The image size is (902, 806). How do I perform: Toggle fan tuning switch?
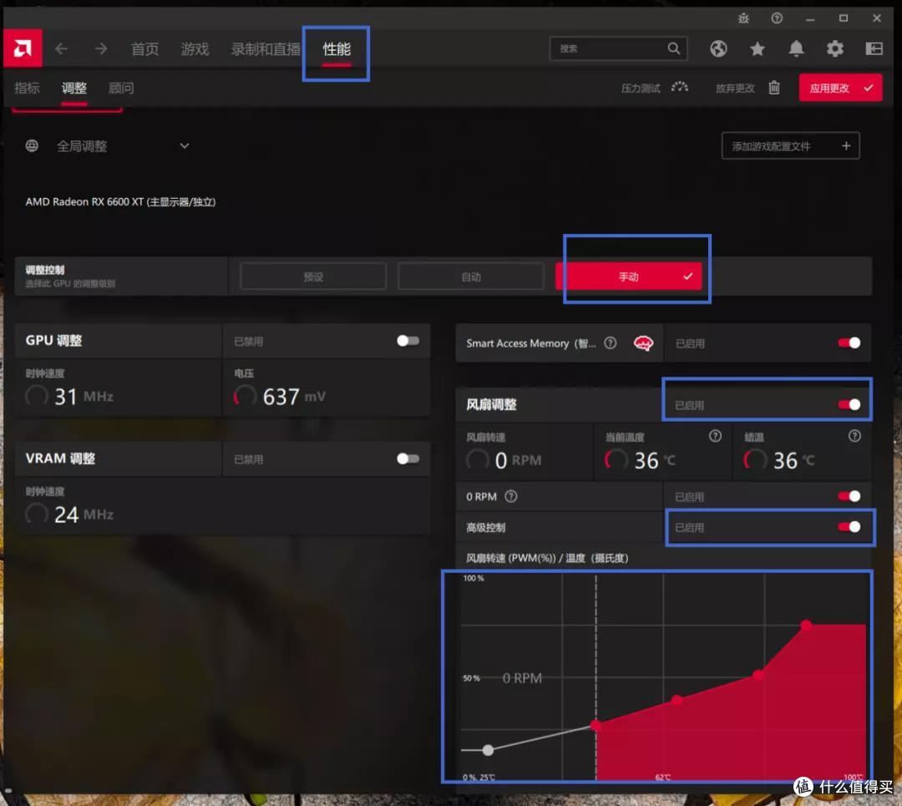coord(849,405)
